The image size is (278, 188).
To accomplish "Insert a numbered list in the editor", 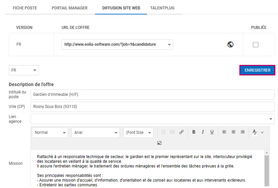I will pyautogui.click(x=164, y=132).
